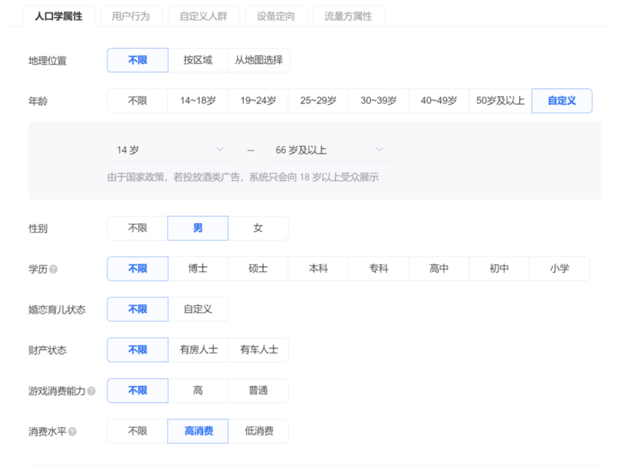This screenshot has height=469, width=625.
Task: Choose 初中 education level
Action: tap(499, 269)
